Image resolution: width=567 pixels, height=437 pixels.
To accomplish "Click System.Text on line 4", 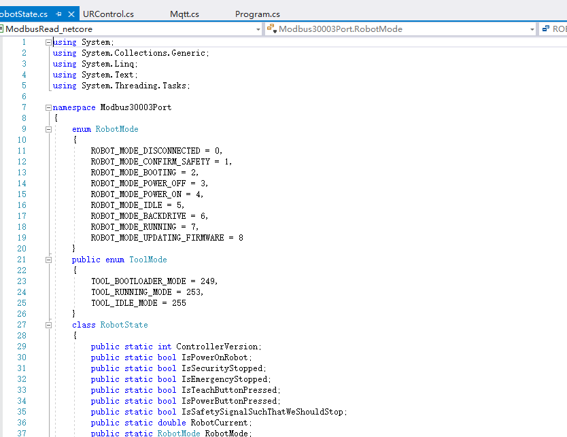I will pyautogui.click(x=108, y=75).
